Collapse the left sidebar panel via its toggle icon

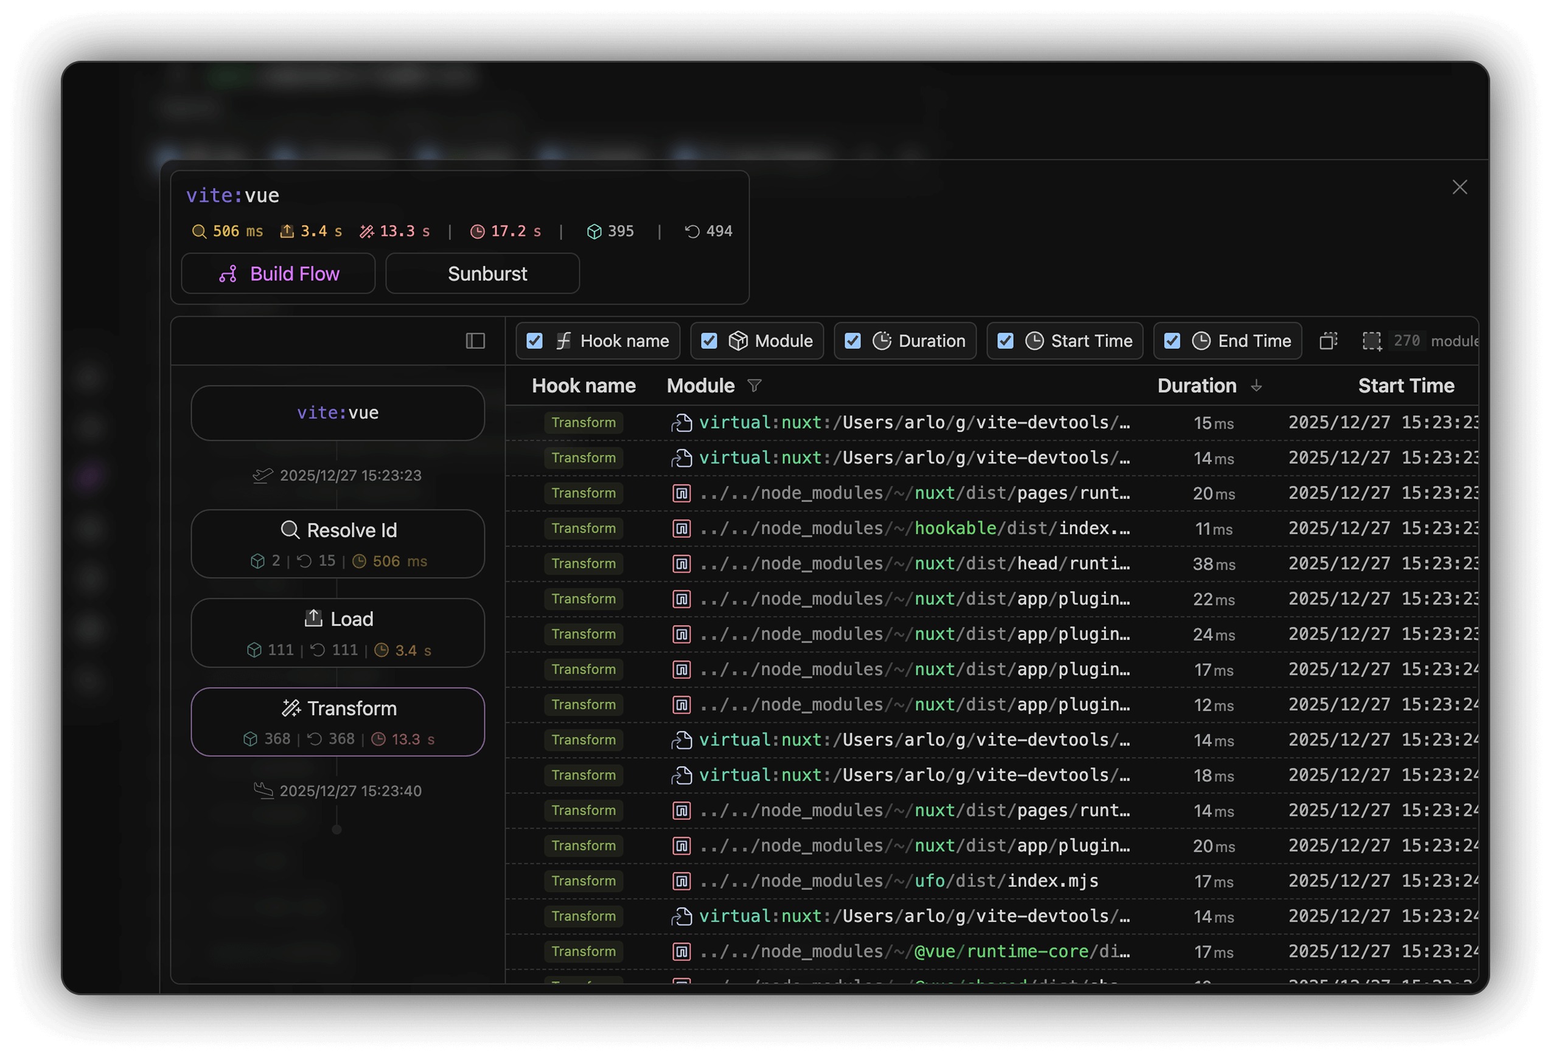(475, 341)
